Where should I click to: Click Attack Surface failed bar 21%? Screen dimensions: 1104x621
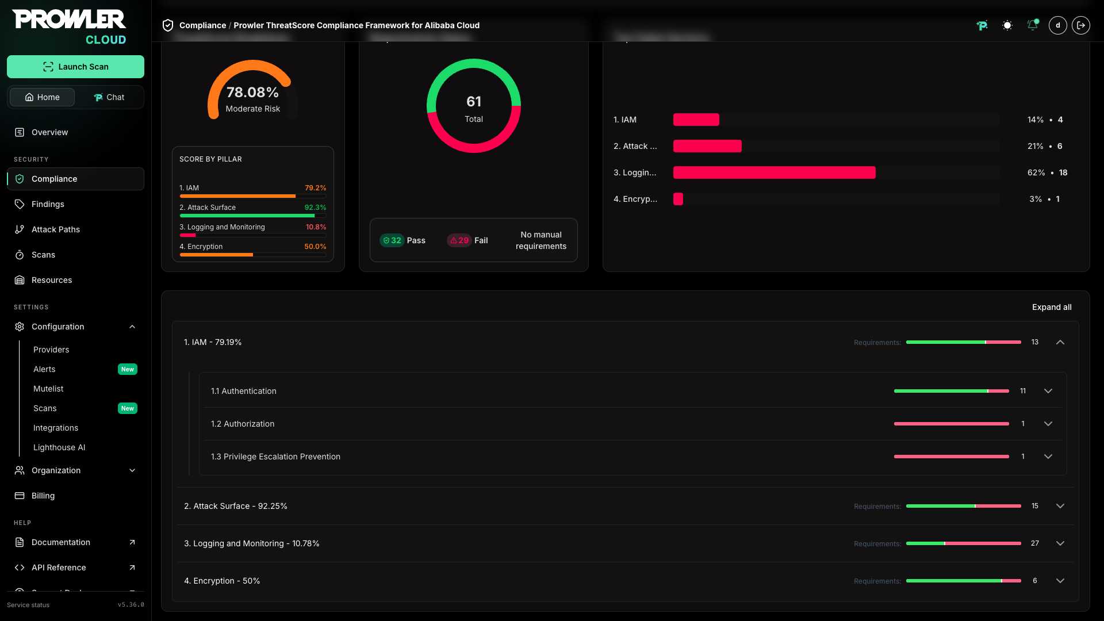pos(707,146)
